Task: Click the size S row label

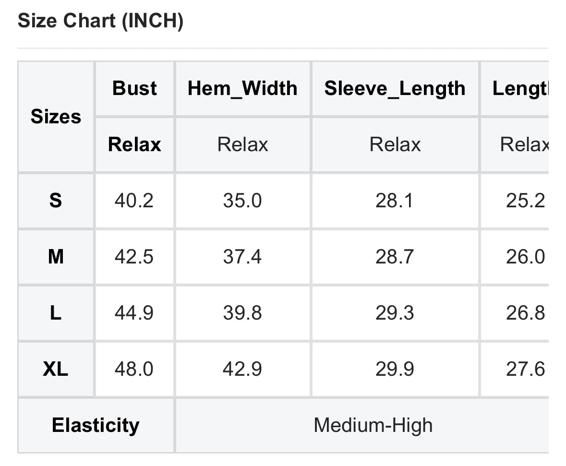Action: pos(56,201)
